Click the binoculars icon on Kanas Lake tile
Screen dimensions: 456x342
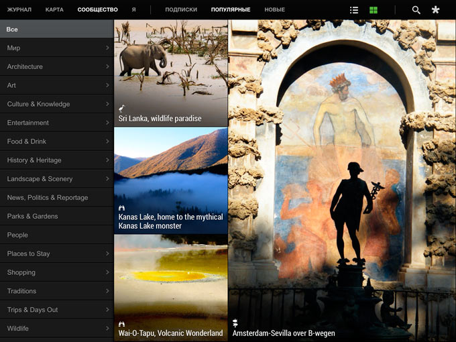point(122,208)
